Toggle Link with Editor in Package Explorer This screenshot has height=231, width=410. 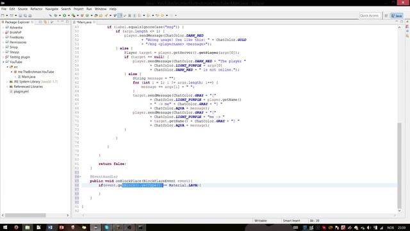click(x=45, y=22)
